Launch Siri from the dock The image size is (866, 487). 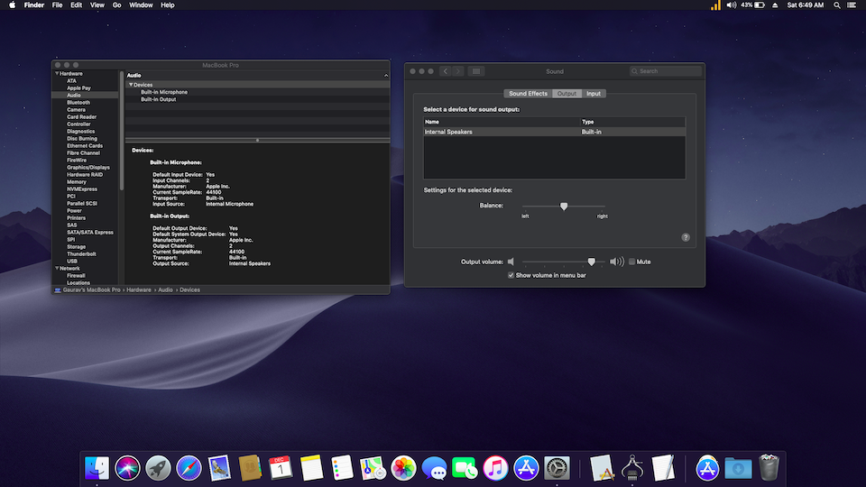tap(127, 467)
